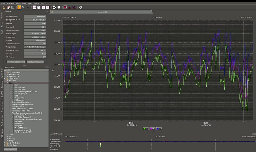Enable the Rundsteuersignal checkbox
Screen dimensions: 256x152
[13, 94]
